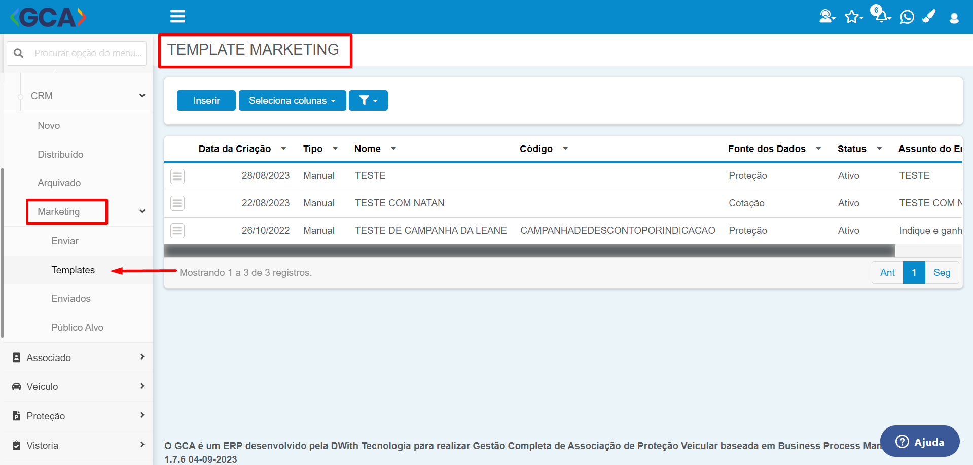Click the GCA logo

(x=48, y=17)
